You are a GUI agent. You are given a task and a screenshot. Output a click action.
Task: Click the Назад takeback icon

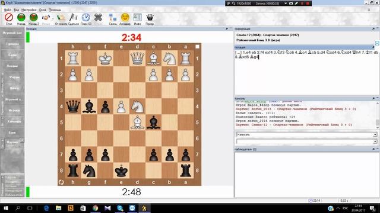click(21, 18)
